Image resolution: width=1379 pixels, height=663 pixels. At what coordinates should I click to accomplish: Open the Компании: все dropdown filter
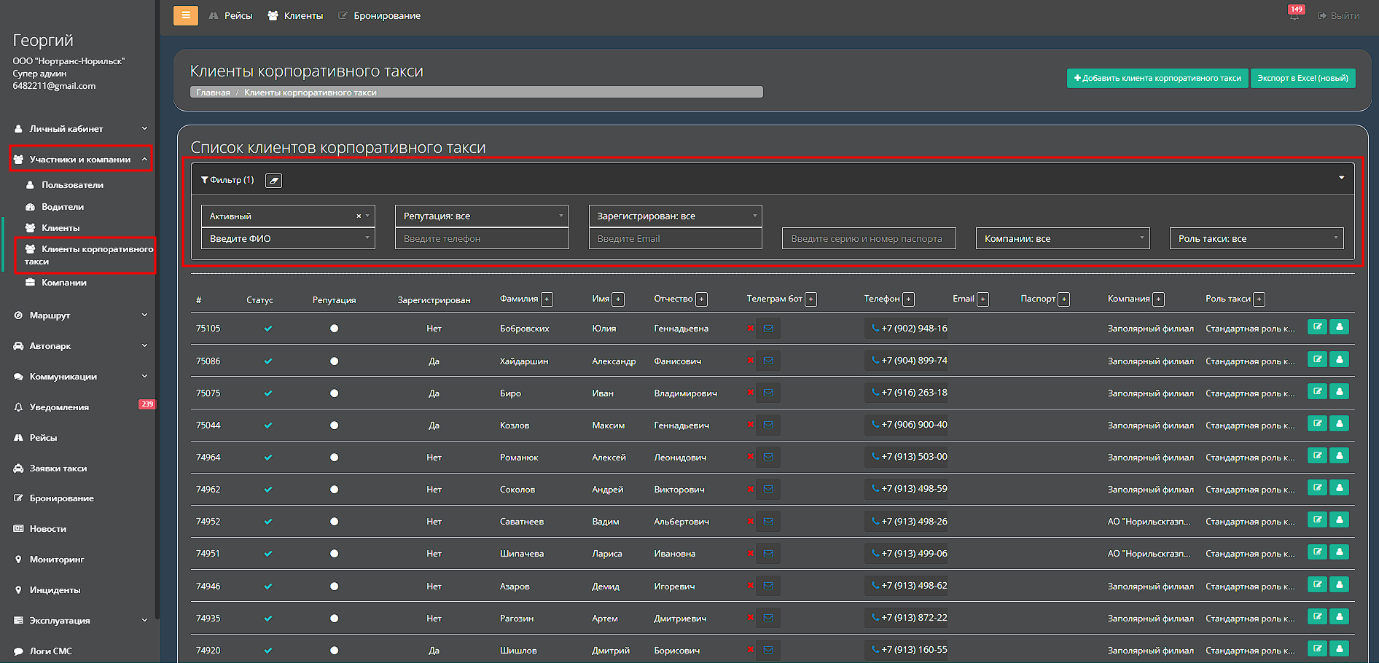[x=1062, y=239]
